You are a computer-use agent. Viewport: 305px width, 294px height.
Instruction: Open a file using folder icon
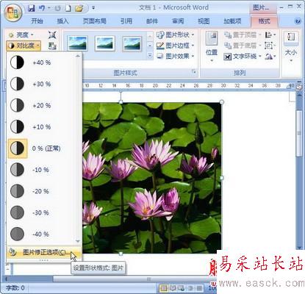79,9
